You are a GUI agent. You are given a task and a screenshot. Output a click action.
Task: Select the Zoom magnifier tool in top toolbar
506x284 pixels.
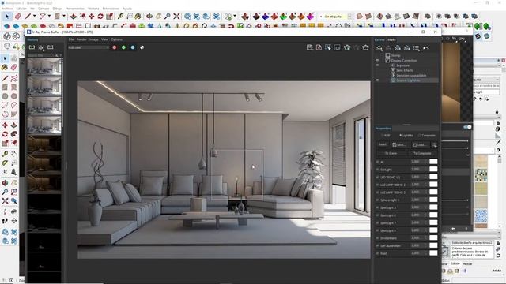(167, 16)
